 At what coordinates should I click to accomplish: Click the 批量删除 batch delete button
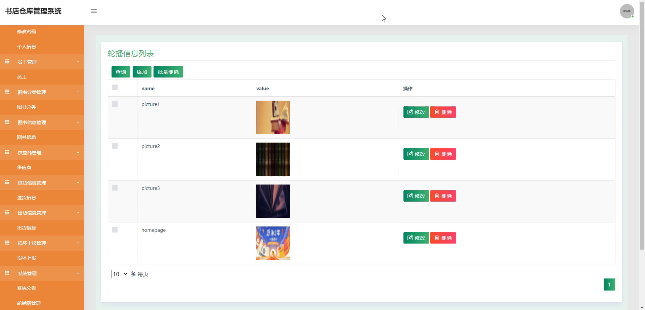[x=168, y=72]
